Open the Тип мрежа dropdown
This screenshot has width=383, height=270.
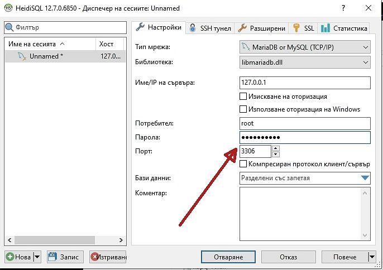tap(305, 47)
